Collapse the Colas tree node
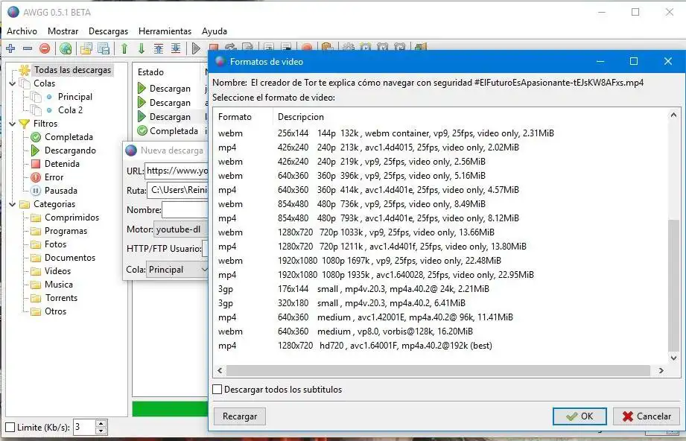This screenshot has height=441, width=686. pos(13,83)
